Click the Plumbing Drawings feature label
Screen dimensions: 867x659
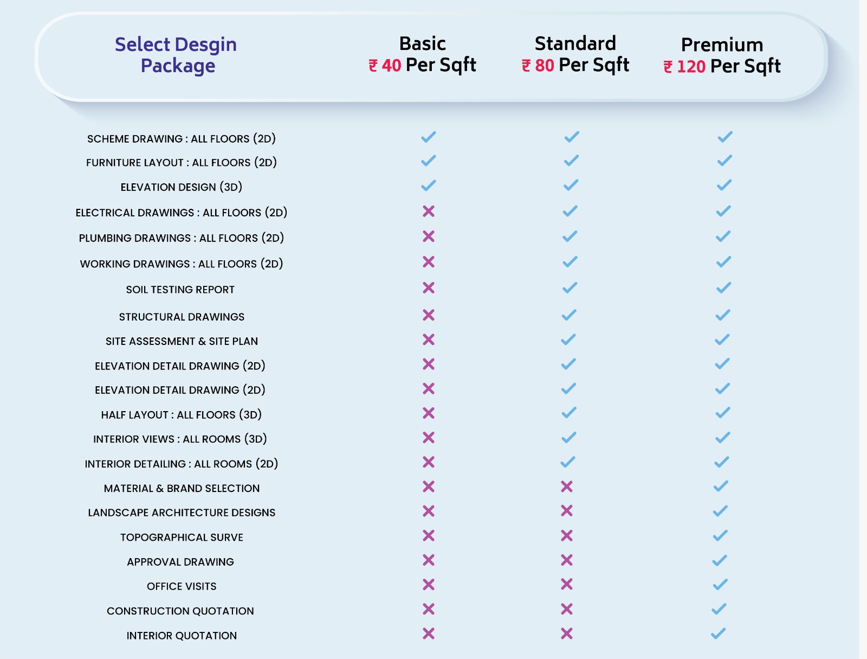click(x=182, y=238)
